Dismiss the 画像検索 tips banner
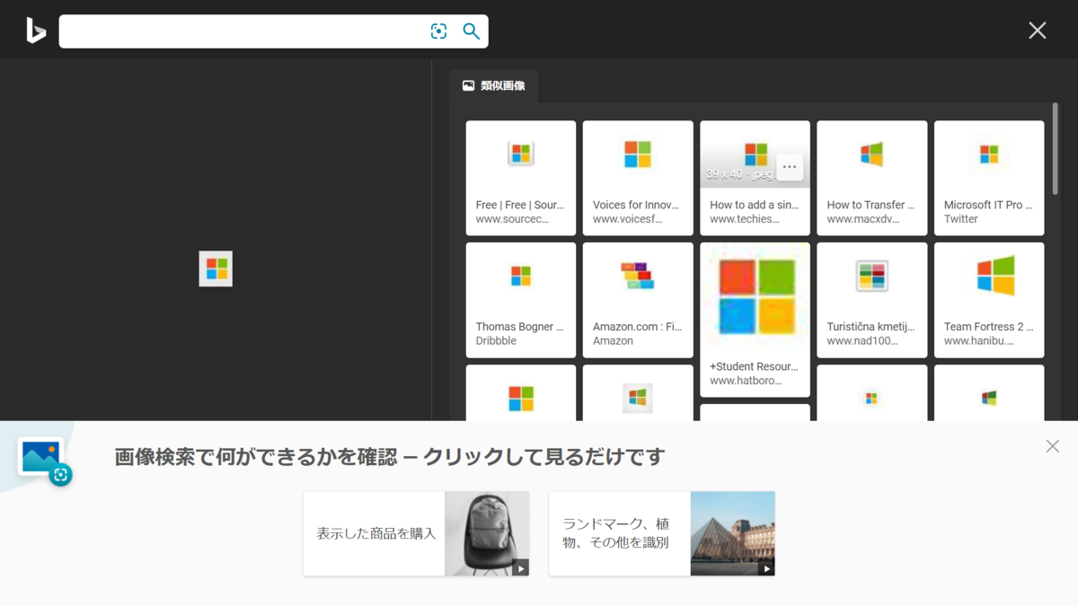 pyautogui.click(x=1052, y=446)
